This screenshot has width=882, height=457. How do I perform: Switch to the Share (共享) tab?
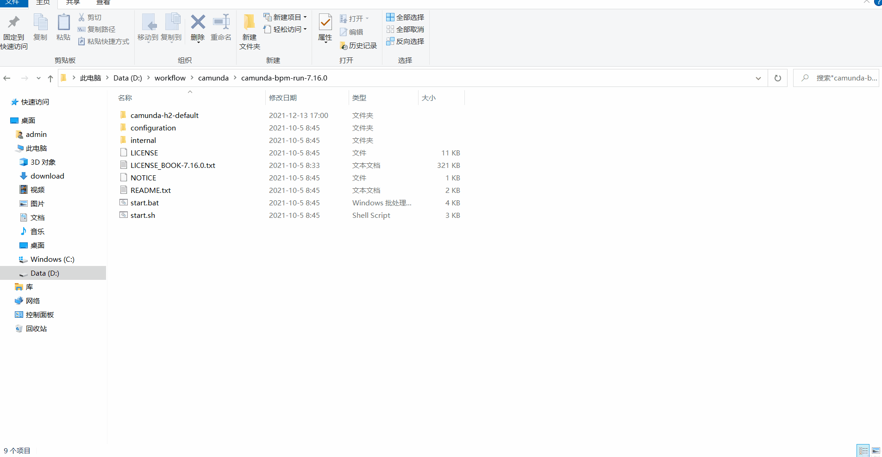click(x=73, y=3)
